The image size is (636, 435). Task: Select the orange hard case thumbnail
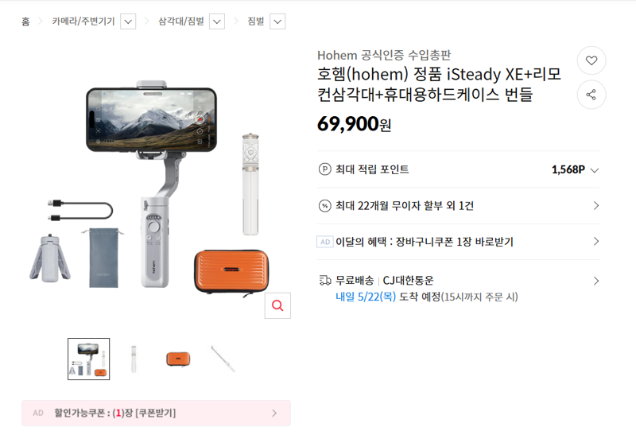178,359
